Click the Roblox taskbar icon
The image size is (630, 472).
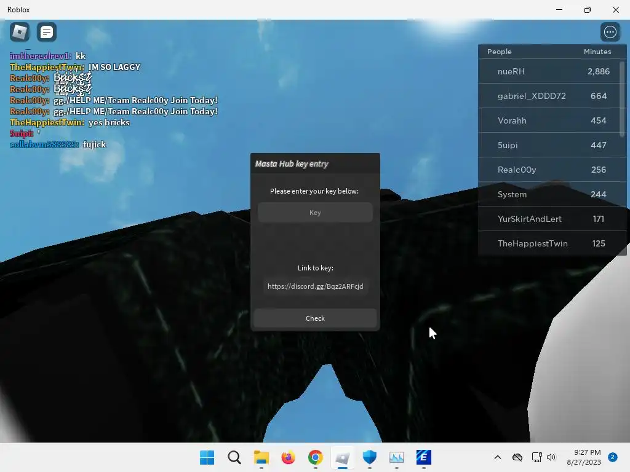point(342,457)
